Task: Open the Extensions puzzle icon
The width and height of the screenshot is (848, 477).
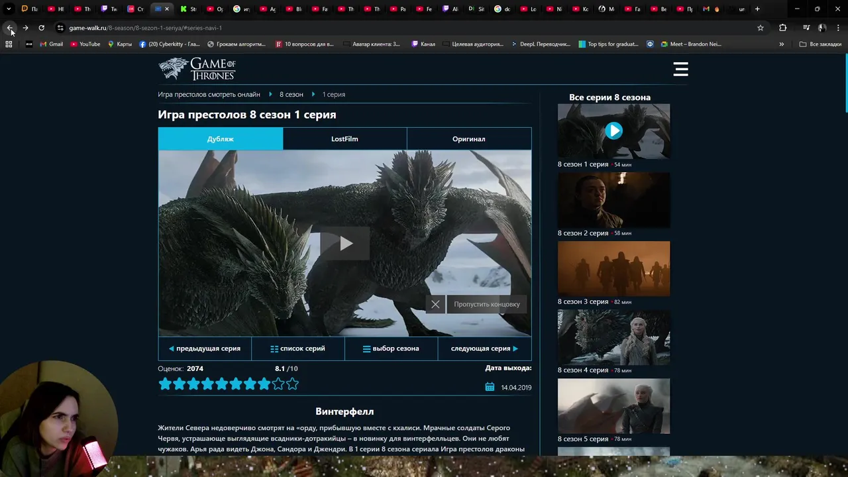Action: click(x=783, y=28)
